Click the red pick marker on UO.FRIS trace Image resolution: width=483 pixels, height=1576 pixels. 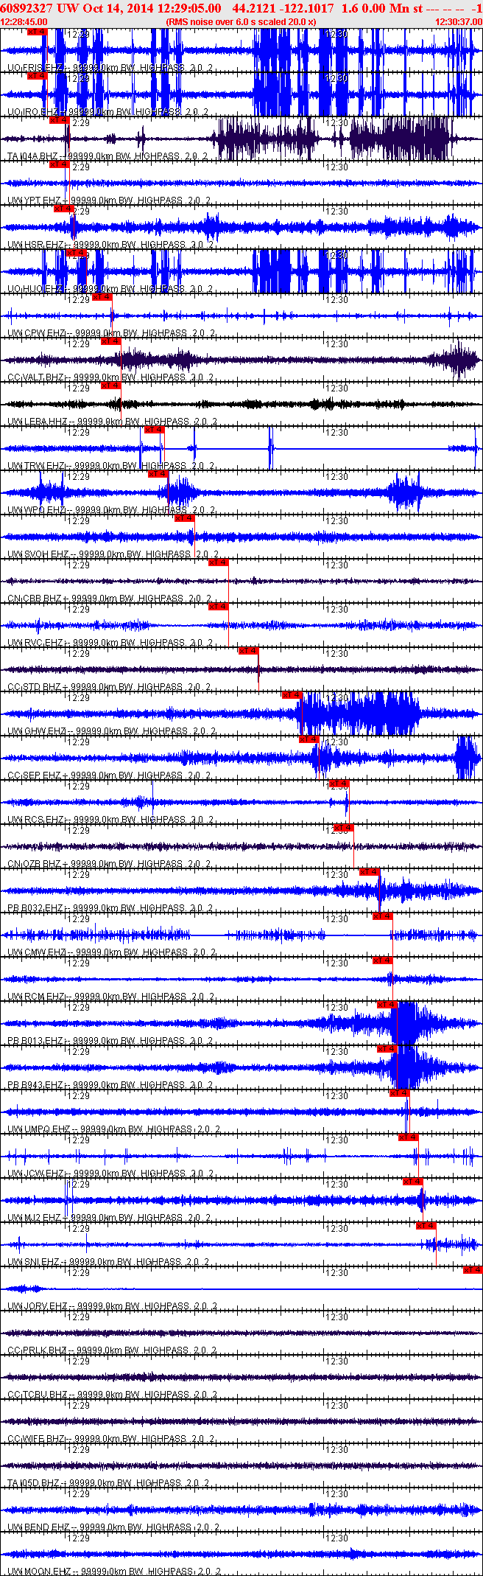point(37,32)
